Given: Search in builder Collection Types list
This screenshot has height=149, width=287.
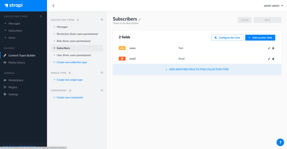Looking at the screenshot, I should click(102, 20).
